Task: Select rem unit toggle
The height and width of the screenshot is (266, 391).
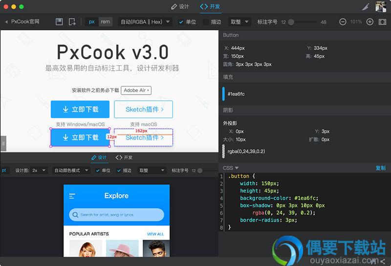Action: 105,21
